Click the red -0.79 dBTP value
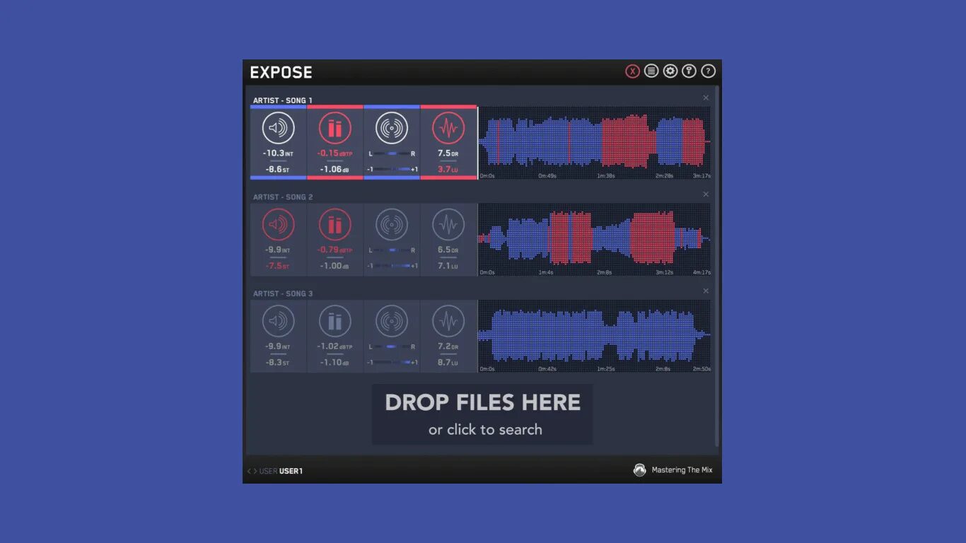This screenshot has height=543, width=966. [335, 250]
